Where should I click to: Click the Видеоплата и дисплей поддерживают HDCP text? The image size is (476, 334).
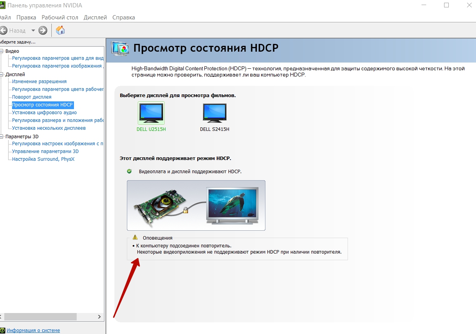pos(190,171)
